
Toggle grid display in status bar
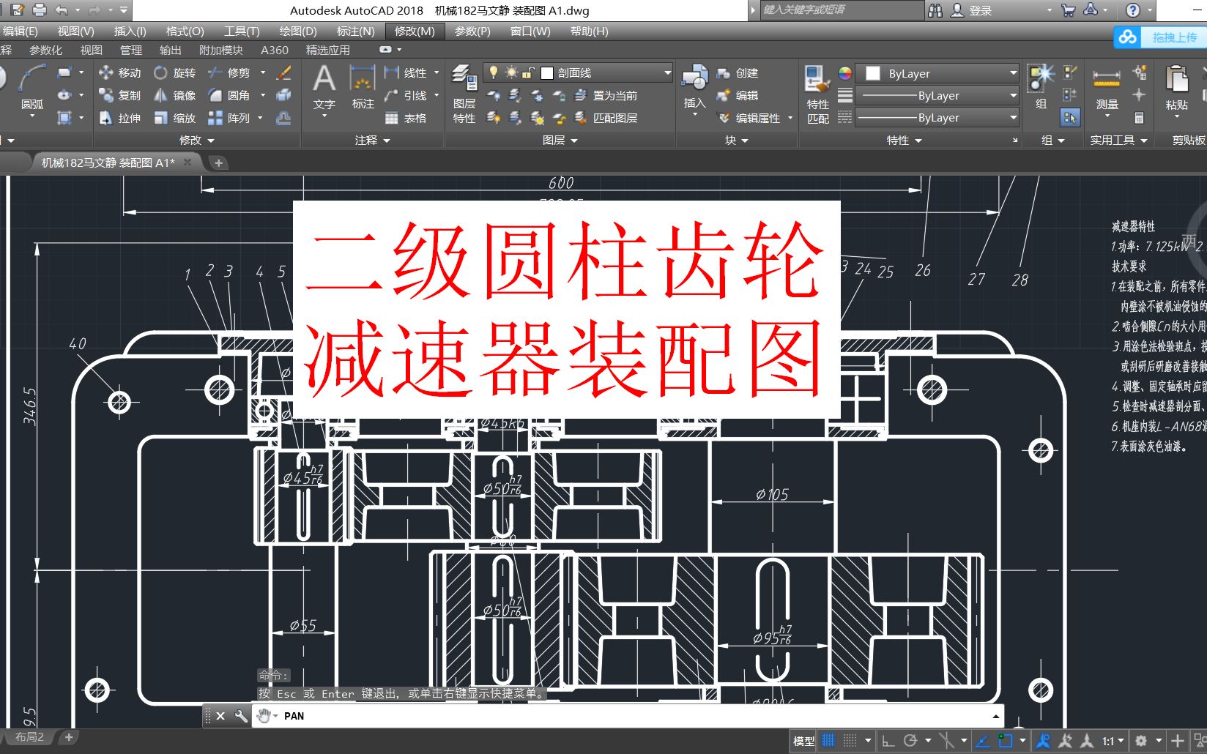pos(828,740)
